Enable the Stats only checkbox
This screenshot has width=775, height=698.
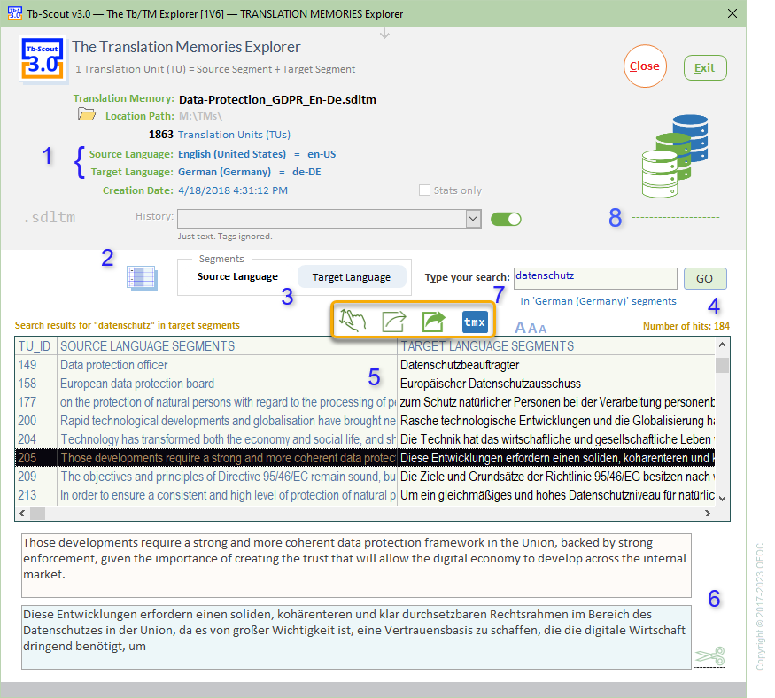[x=425, y=190]
